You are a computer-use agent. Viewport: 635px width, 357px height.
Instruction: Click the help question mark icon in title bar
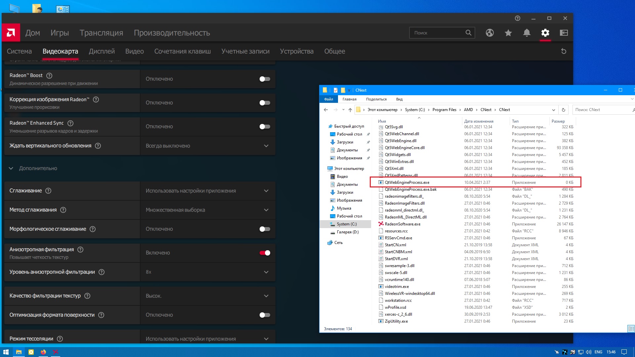[x=518, y=18]
